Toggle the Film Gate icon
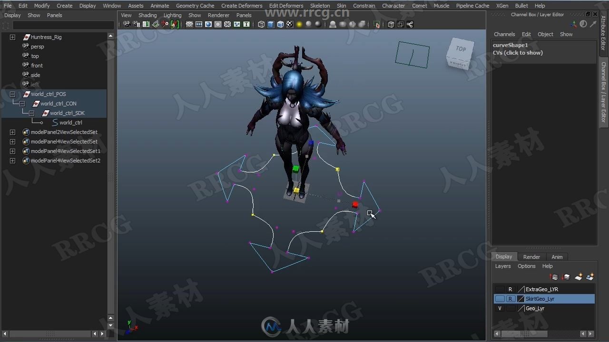 click(199, 24)
